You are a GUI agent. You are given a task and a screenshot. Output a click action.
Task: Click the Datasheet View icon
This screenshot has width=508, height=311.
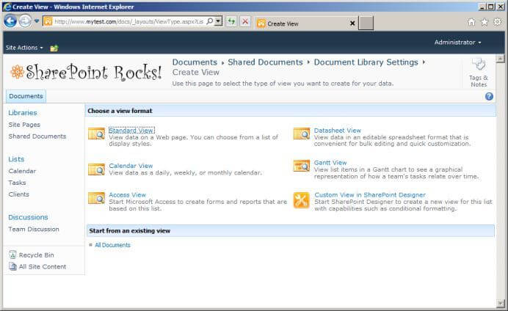302,133
